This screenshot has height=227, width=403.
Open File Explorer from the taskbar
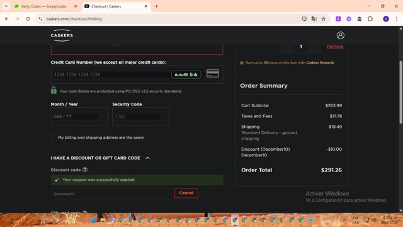click(103, 220)
